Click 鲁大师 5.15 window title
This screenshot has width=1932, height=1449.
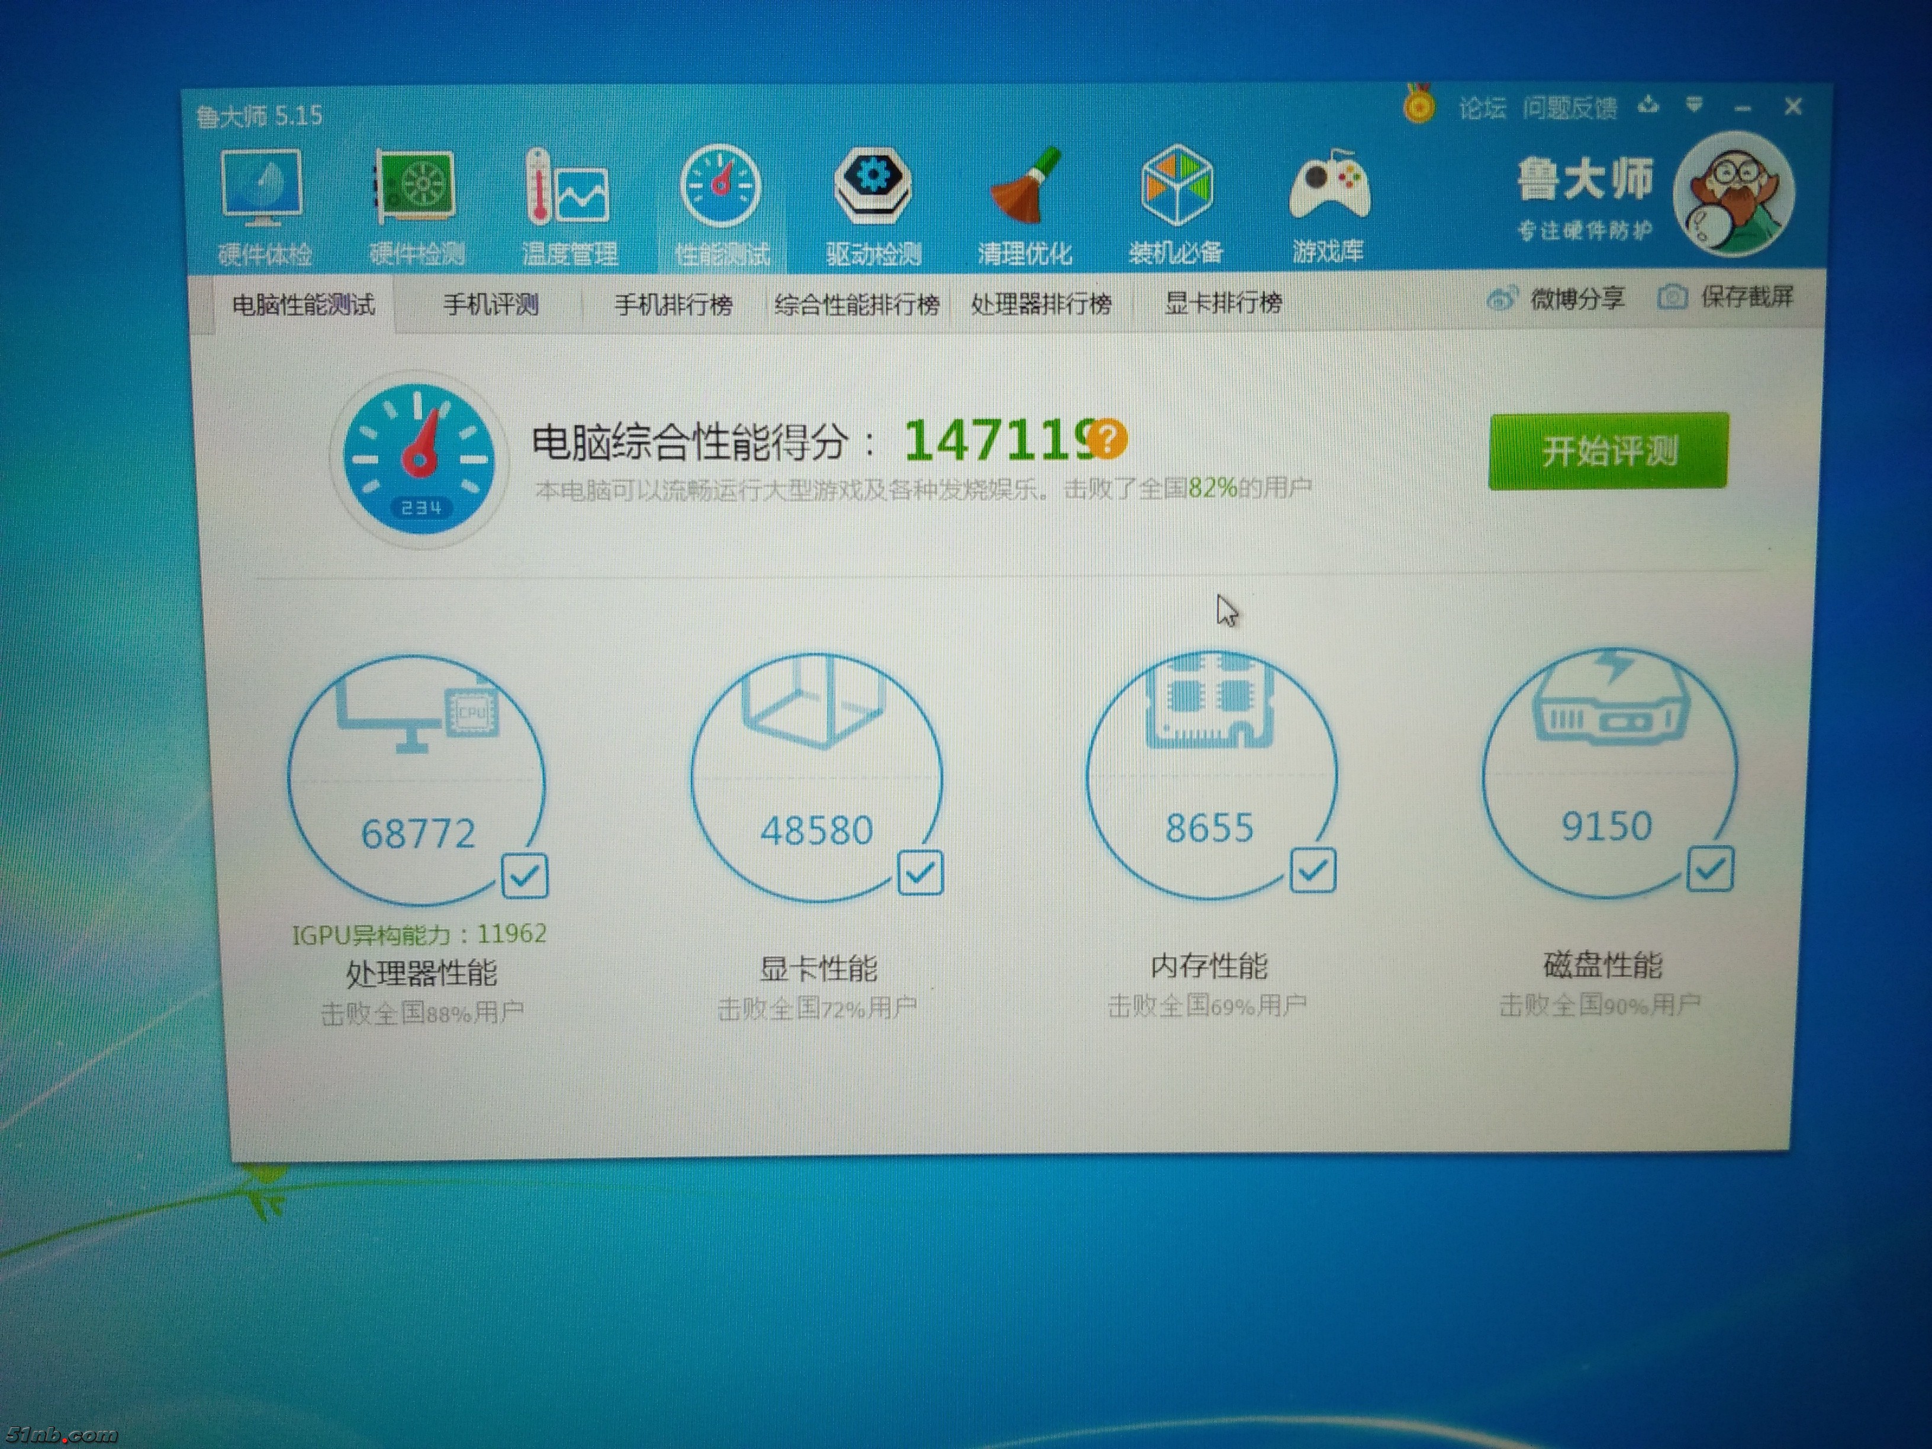coord(259,115)
